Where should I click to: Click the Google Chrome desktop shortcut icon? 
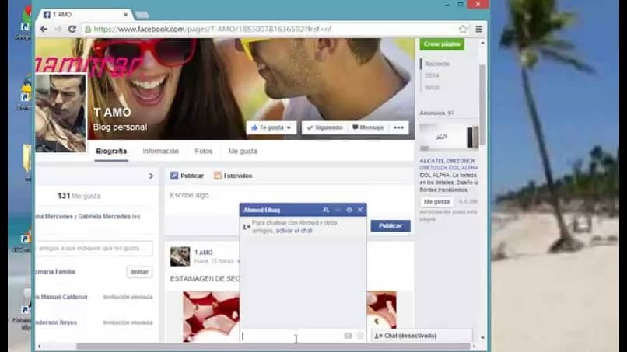point(25,22)
